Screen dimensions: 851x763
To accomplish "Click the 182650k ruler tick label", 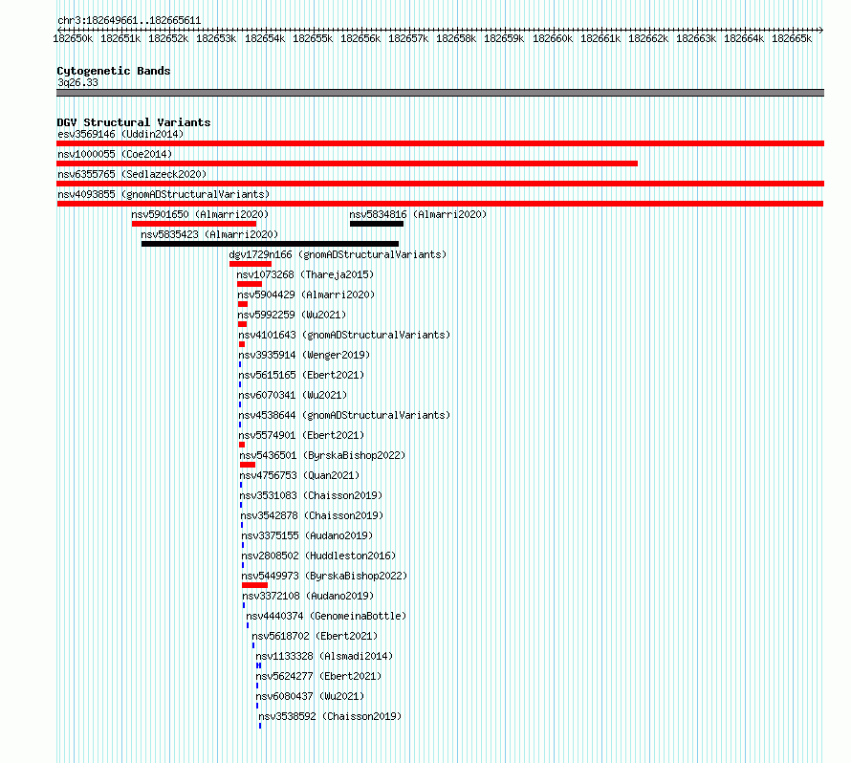I will point(73,38).
